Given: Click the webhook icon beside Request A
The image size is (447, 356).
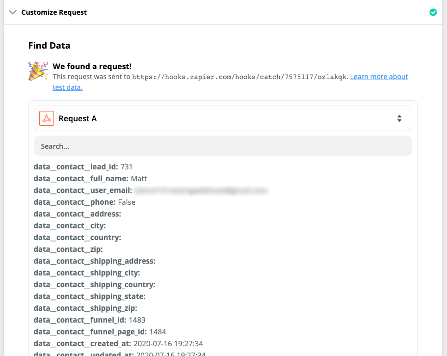Looking at the screenshot, I should 47,118.
